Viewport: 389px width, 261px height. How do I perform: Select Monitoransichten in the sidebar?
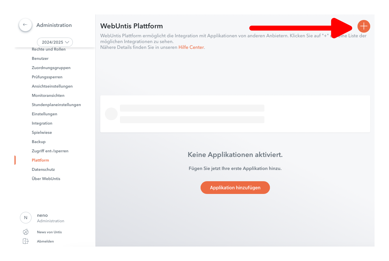48,95
